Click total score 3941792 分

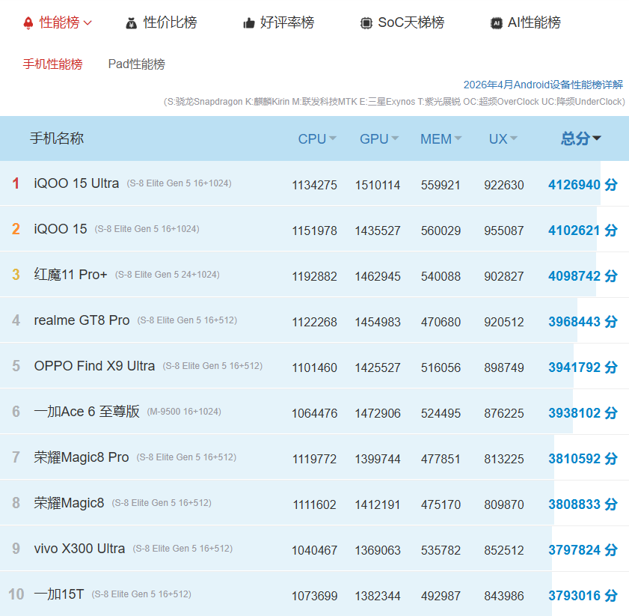[583, 368]
